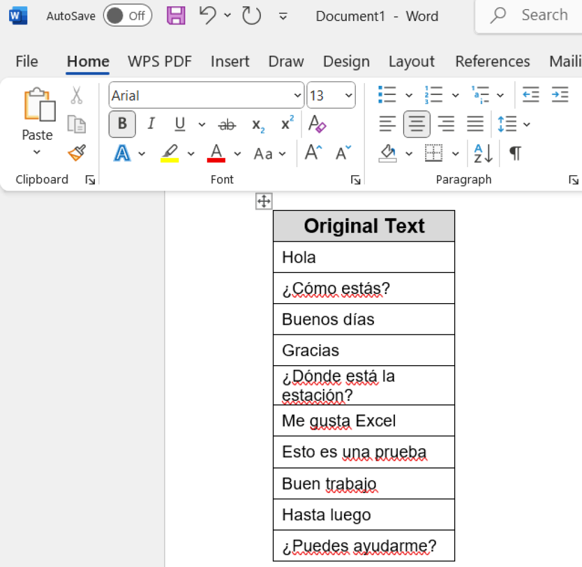Toggle the AutoSave switch on
Image resolution: width=582 pixels, height=567 pixels.
point(127,15)
